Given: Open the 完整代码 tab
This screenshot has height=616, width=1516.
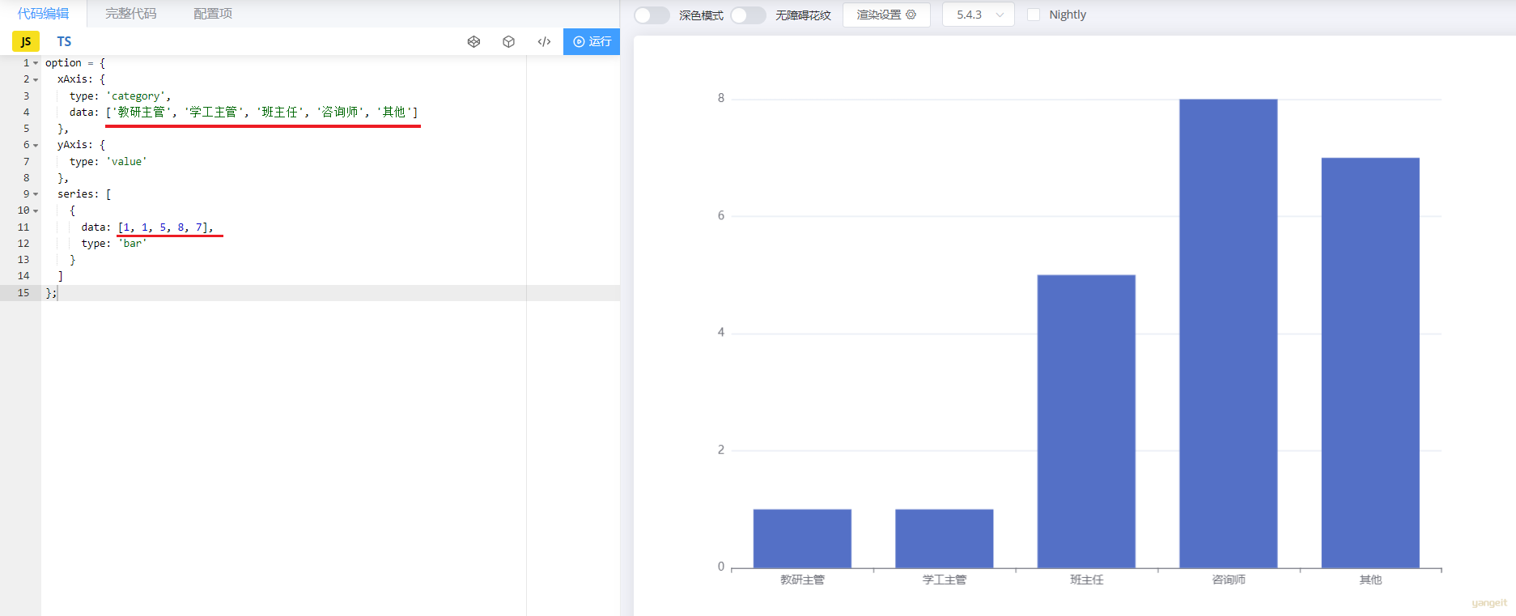Looking at the screenshot, I should tap(130, 14).
